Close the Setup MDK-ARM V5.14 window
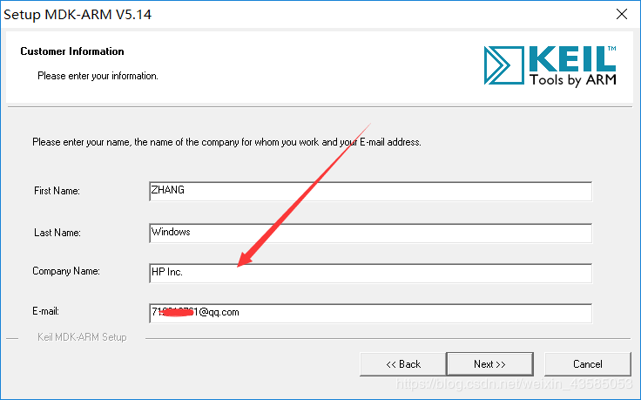Screen dimensions: 641x400 click(622, 14)
